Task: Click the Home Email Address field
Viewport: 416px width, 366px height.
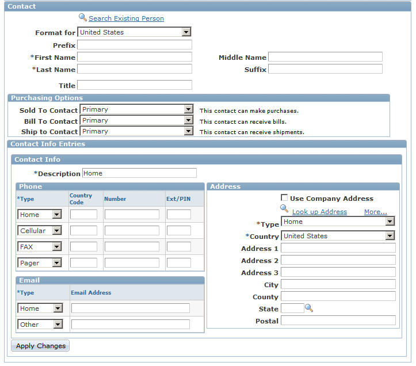Action: 131,308
